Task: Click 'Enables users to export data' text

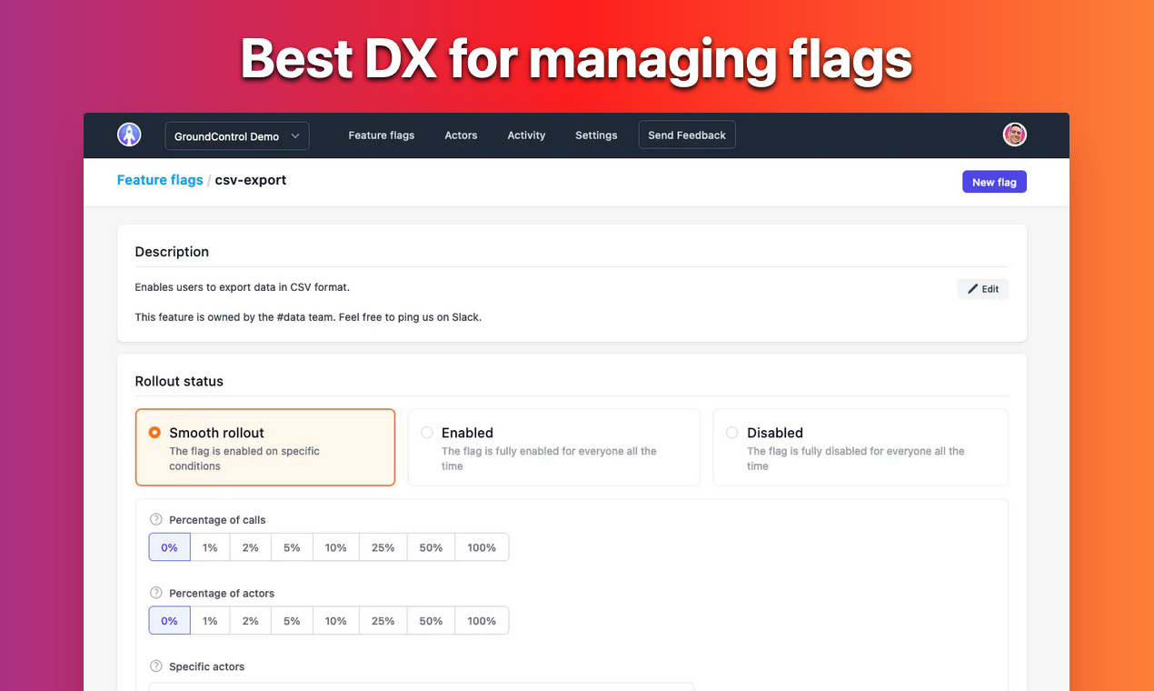Action: click(243, 287)
